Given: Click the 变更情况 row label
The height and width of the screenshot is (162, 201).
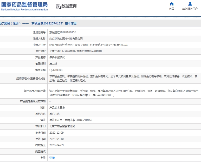Looking at the screenshot, I should pos(40,152).
